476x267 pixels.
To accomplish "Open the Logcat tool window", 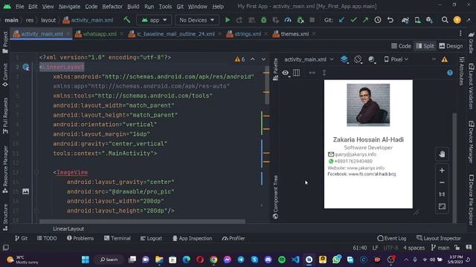I will [151, 238].
